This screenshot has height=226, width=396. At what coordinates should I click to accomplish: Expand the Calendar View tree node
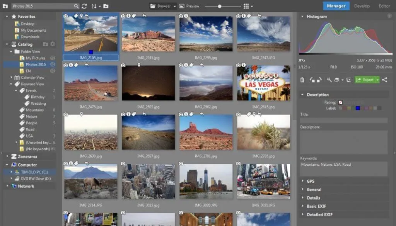point(12,78)
